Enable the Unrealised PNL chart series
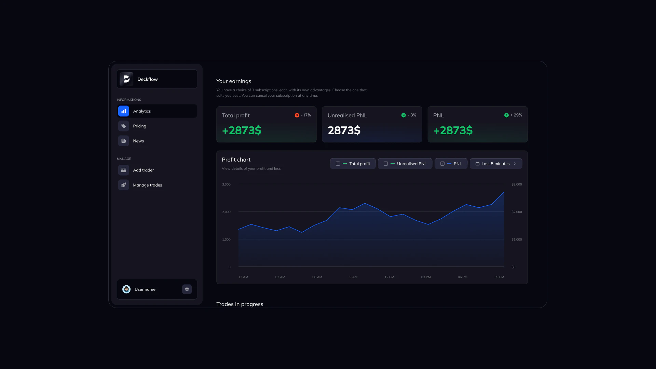 (x=386, y=163)
